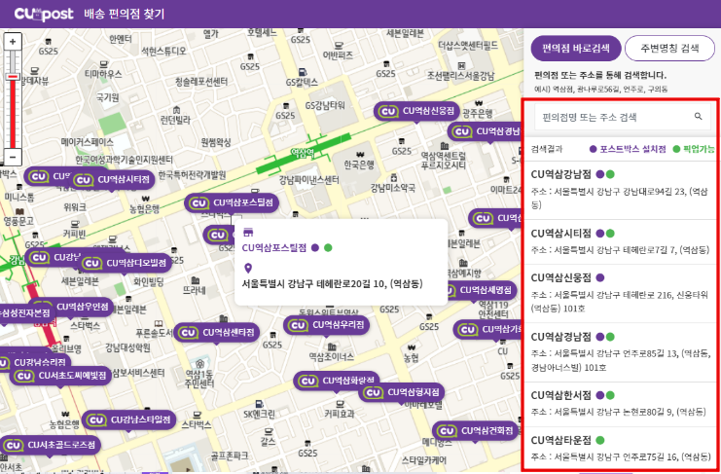Open the CU역삼경남 map marker
Viewport: 721px width, 474px height.
[484, 132]
